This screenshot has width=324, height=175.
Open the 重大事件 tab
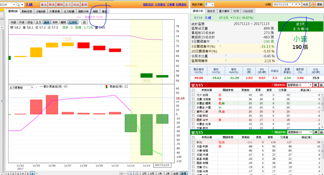tap(224, 11)
